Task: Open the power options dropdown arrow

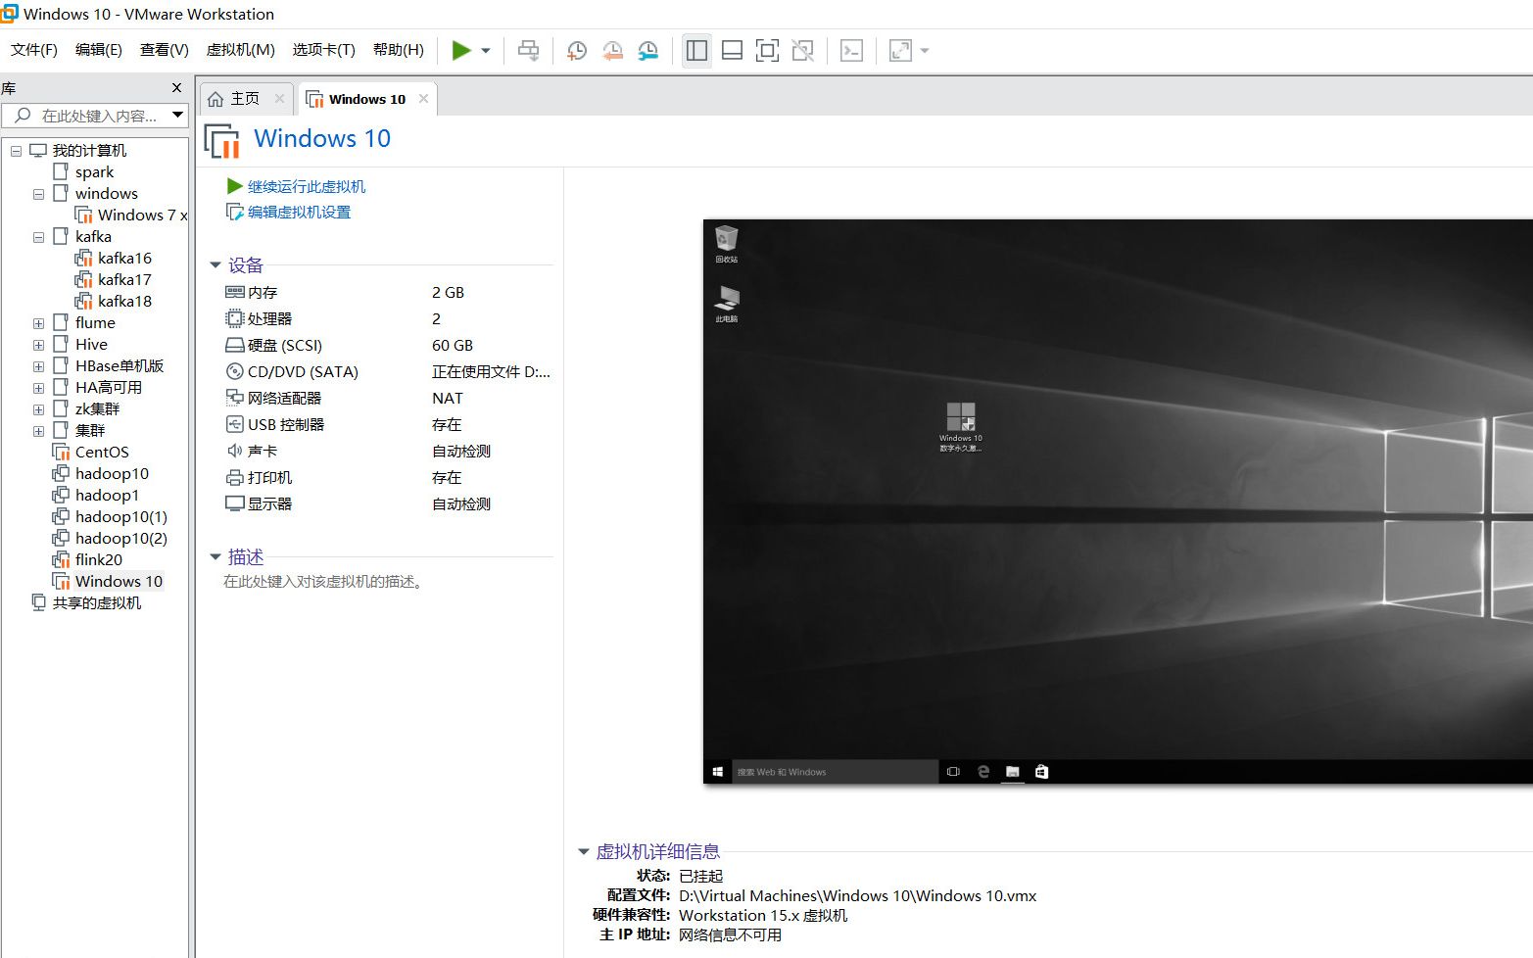Action: [484, 50]
